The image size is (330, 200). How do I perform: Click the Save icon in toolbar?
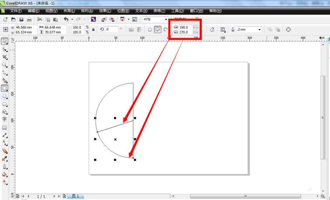pyautogui.click(x=21, y=19)
